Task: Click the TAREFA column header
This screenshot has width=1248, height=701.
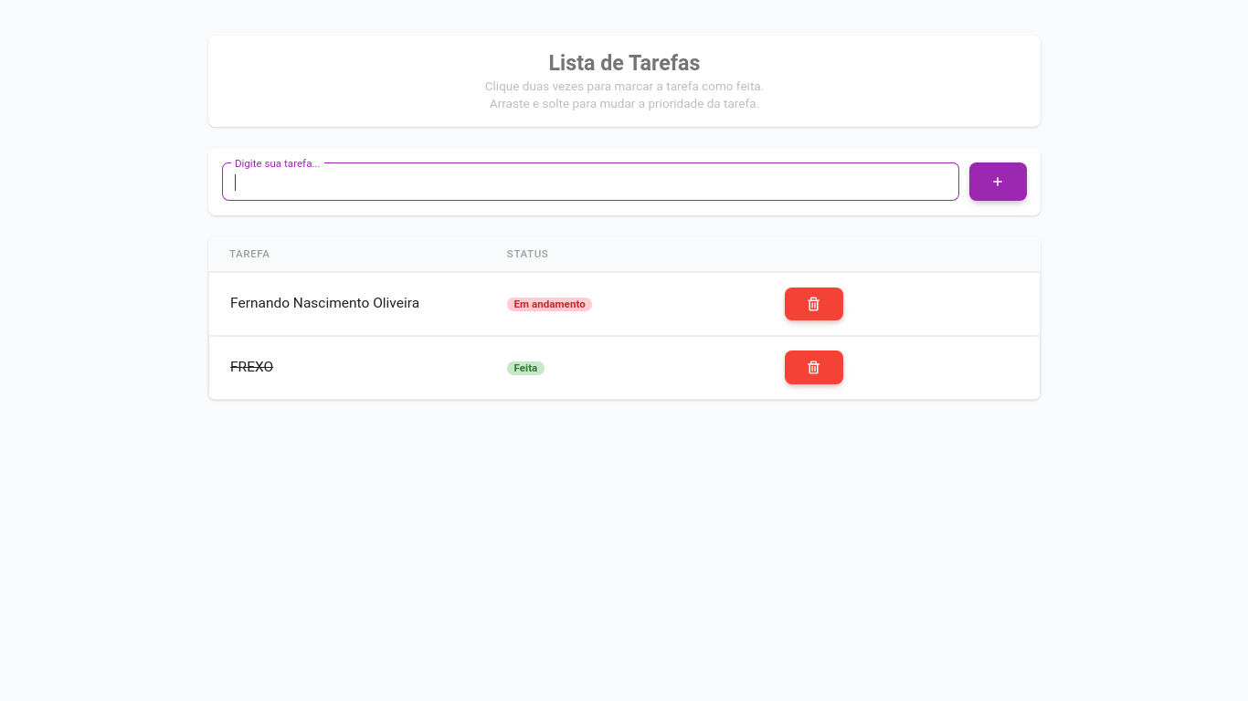Action: [249, 254]
